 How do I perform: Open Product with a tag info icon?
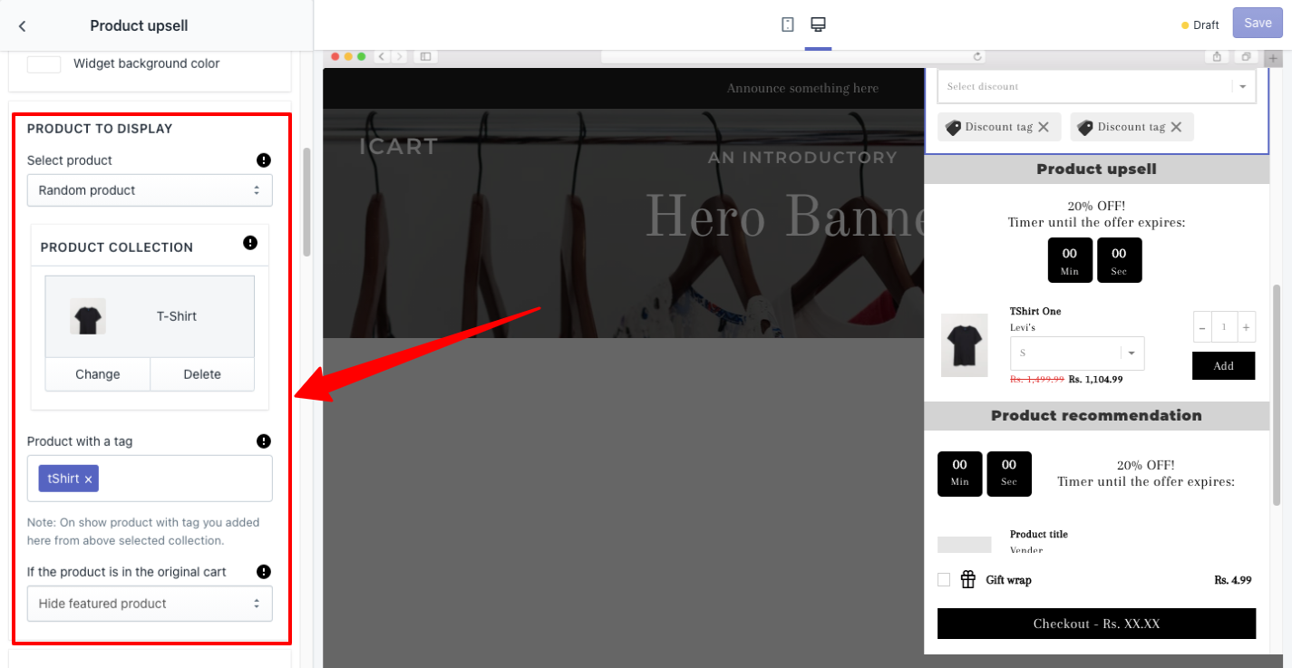click(263, 441)
